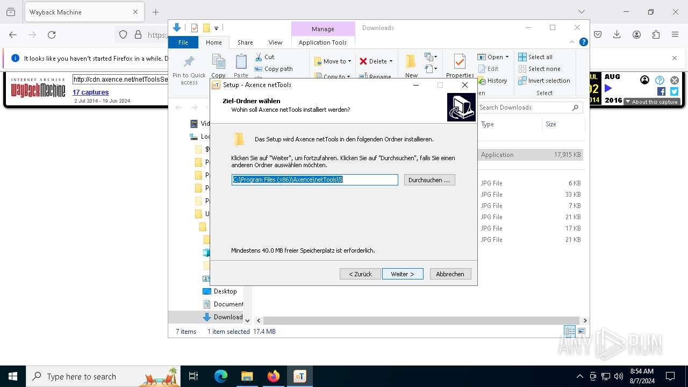Click the Paste icon in Explorer ribbon

coord(241,62)
